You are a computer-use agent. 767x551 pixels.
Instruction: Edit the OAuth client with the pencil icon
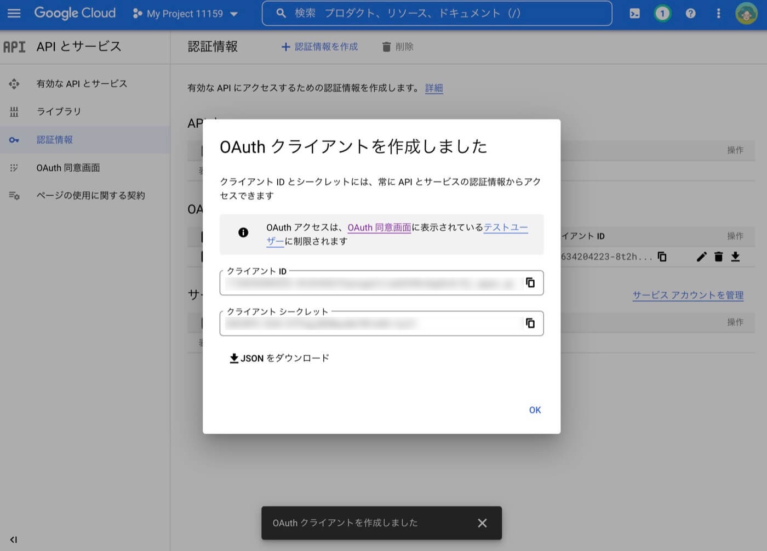coord(701,257)
